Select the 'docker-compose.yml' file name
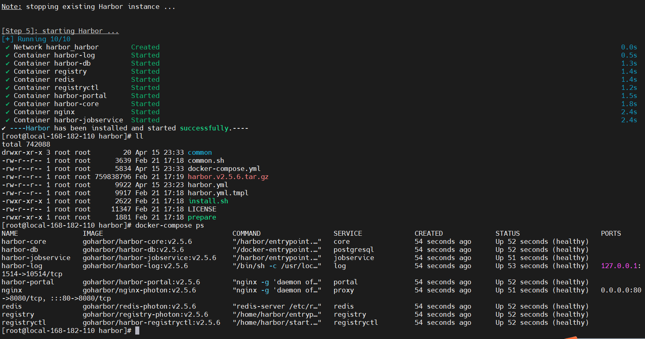 pyautogui.click(x=224, y=169)
